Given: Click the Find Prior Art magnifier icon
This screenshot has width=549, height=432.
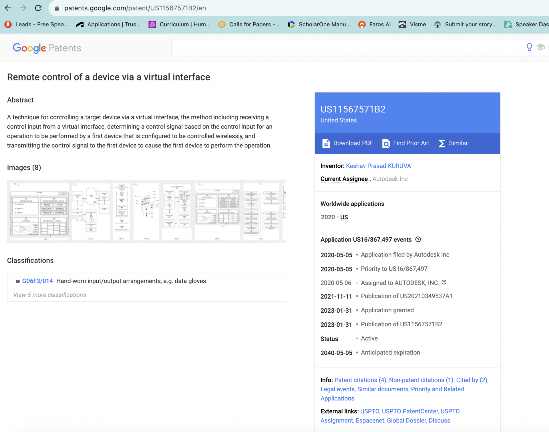Looking at the screenshot, I should (x=386, y=143).
